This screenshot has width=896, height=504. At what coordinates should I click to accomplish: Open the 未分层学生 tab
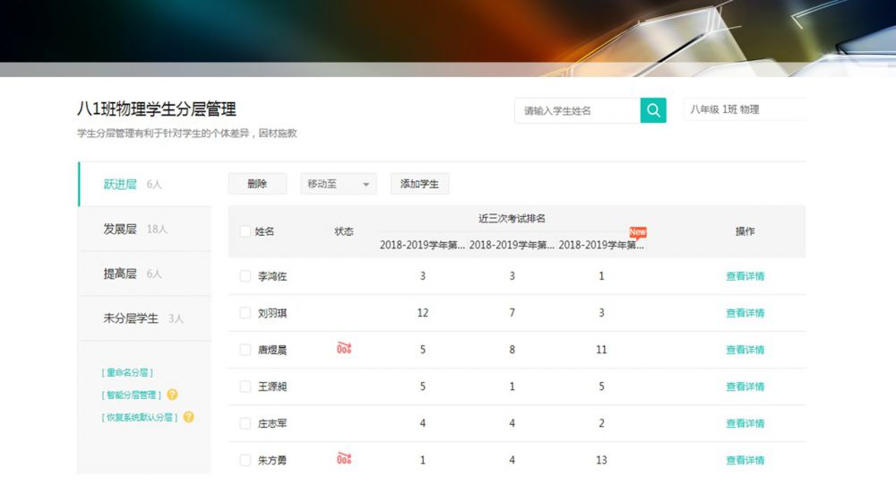(131, 318)
